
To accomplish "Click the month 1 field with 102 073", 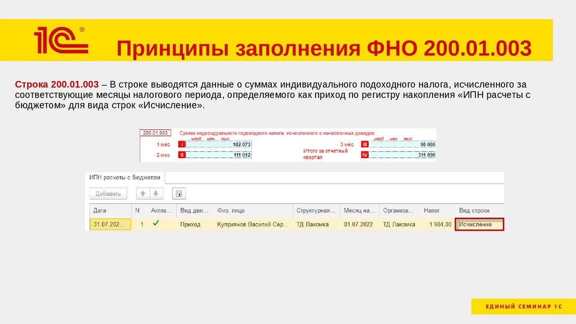I will coord(219,145).
